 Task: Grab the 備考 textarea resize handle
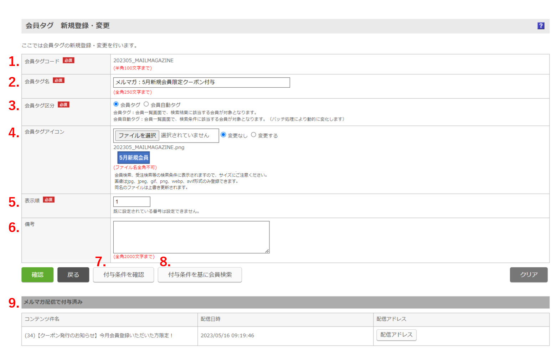click(267, 251)
